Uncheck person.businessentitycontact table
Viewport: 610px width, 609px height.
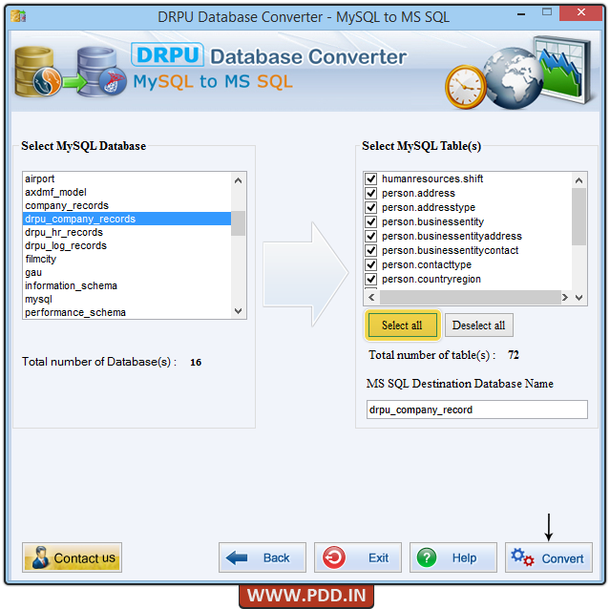(371, 250)
